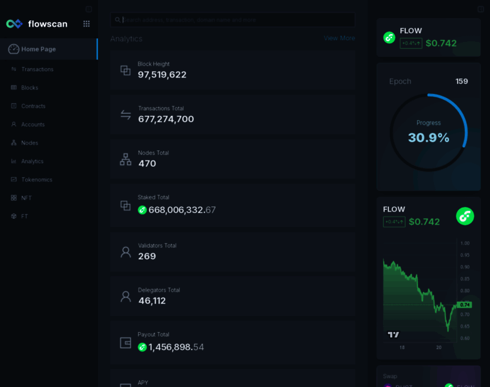Click the Payout Total wallet icon
The width and height of the screenshot is (490, 387).
[x=126, y=342]
